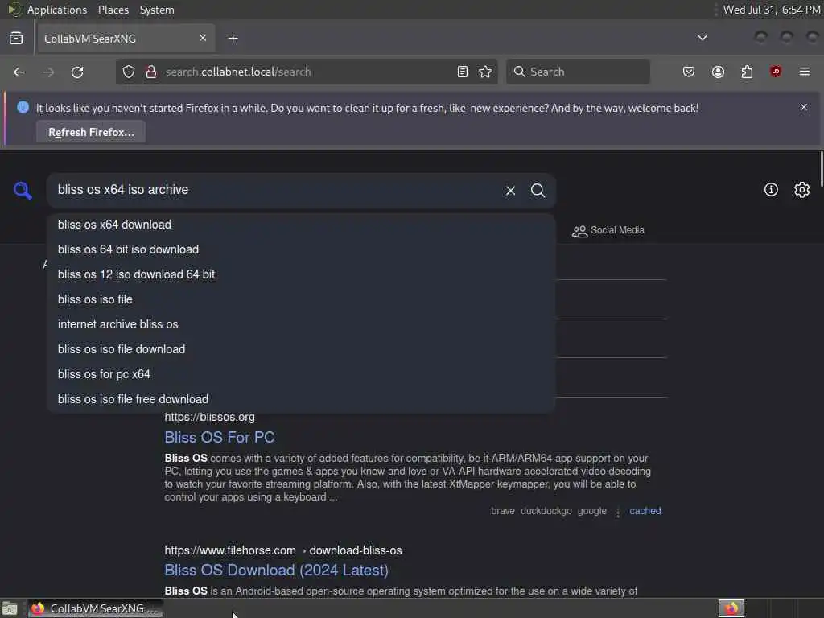Click the show desktop icon in bottom panel
Screen dimensions: 824x618
[10, 609]
